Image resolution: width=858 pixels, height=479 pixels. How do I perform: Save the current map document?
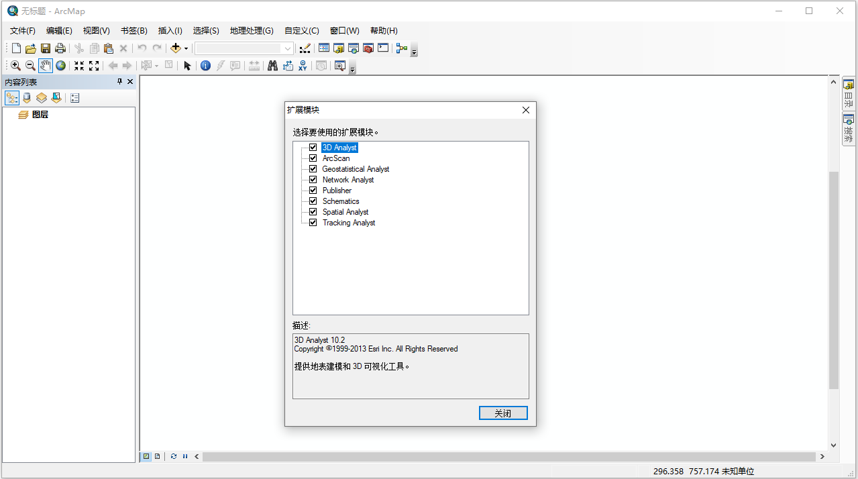[x=46, y=48]
